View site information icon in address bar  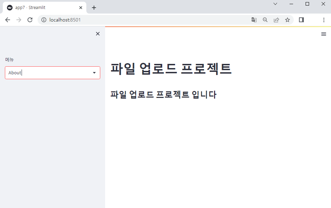(x=44, y=20)
